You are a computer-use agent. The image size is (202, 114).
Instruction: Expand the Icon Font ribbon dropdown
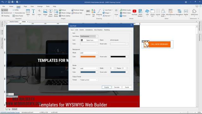112,10
